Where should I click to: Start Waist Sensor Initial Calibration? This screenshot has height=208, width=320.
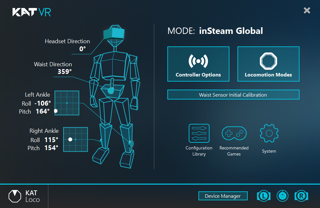coord(233,95)
